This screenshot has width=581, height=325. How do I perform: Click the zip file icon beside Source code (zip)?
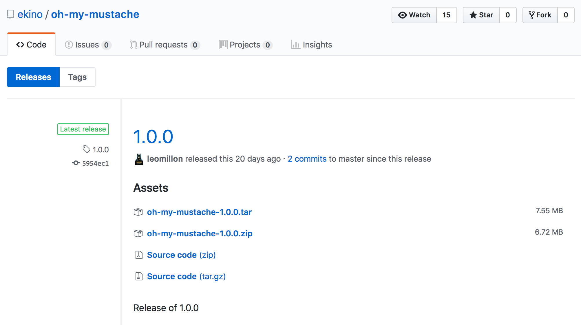139,255
